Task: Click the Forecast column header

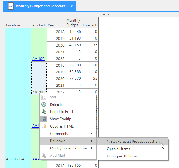Action: click(x=90, y=23)
